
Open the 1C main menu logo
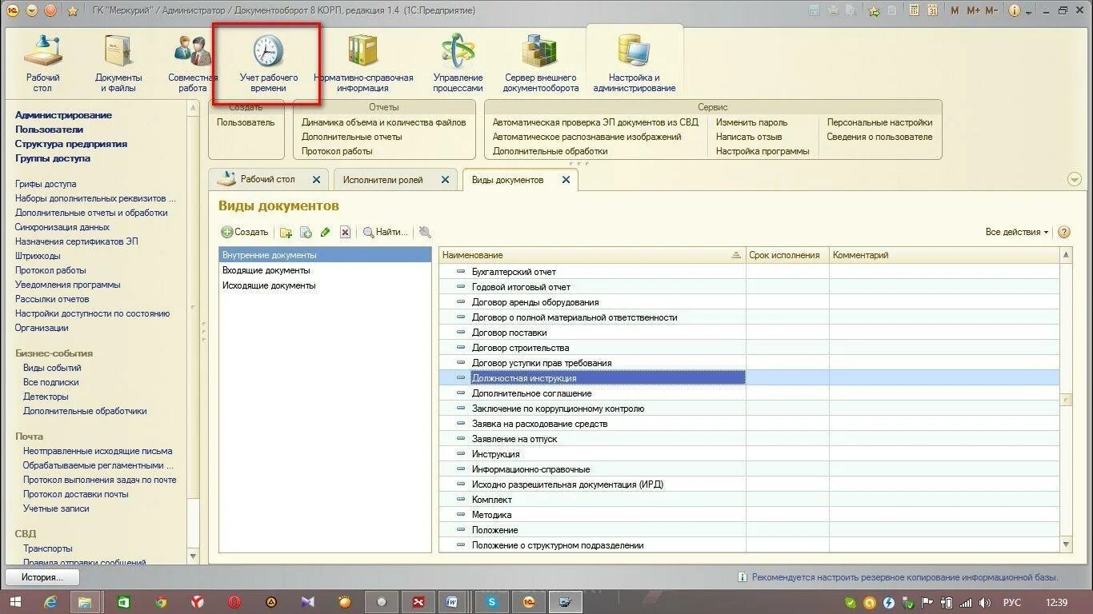12,10
